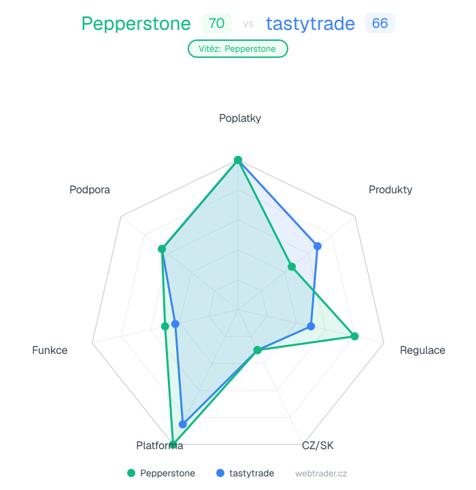Select tastytrade's blue Platforma data point
Viewport: 476px width, 490px height.
tap(183, 424)
